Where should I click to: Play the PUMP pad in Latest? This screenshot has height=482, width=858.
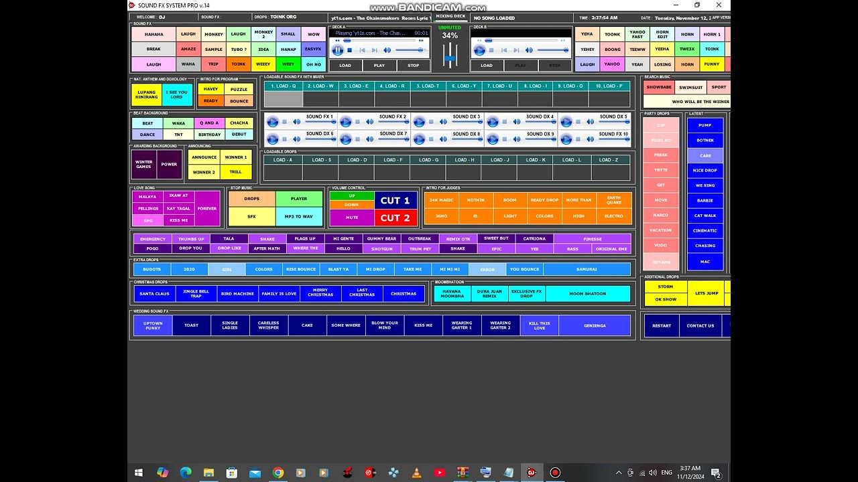tap(705, 125)
